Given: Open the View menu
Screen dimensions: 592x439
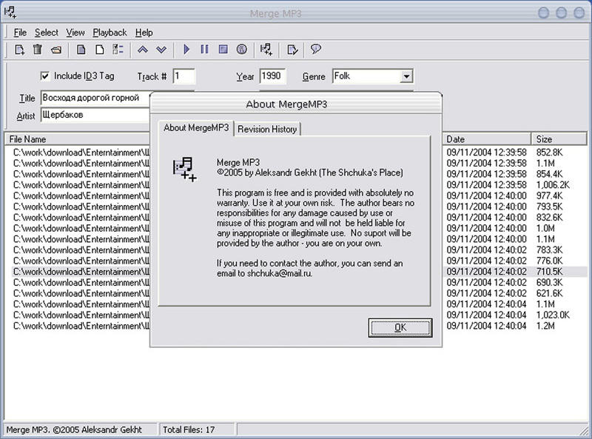Looking at the screenshot, I should [x=75, y=33].
